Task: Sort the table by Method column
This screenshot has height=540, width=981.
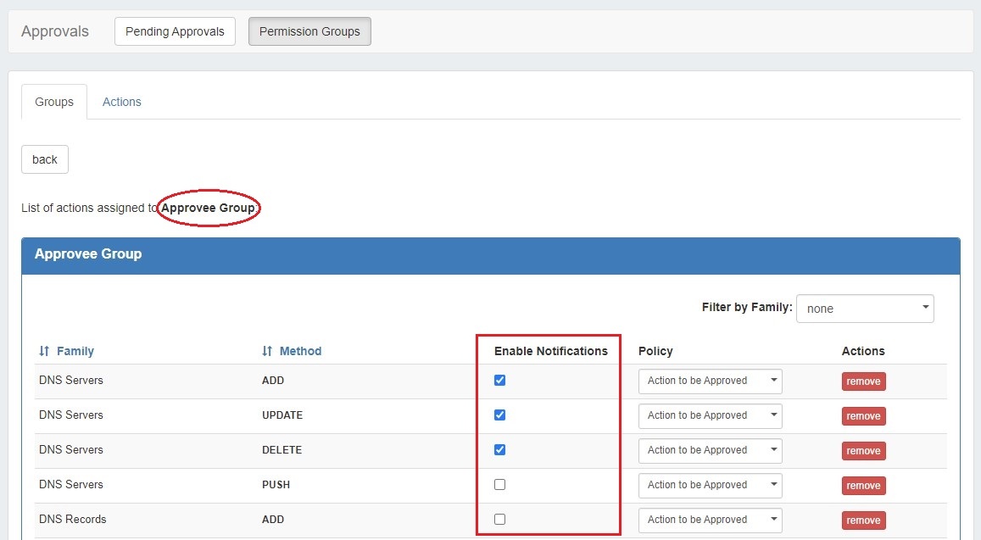Action: click(x=292, y=351)
